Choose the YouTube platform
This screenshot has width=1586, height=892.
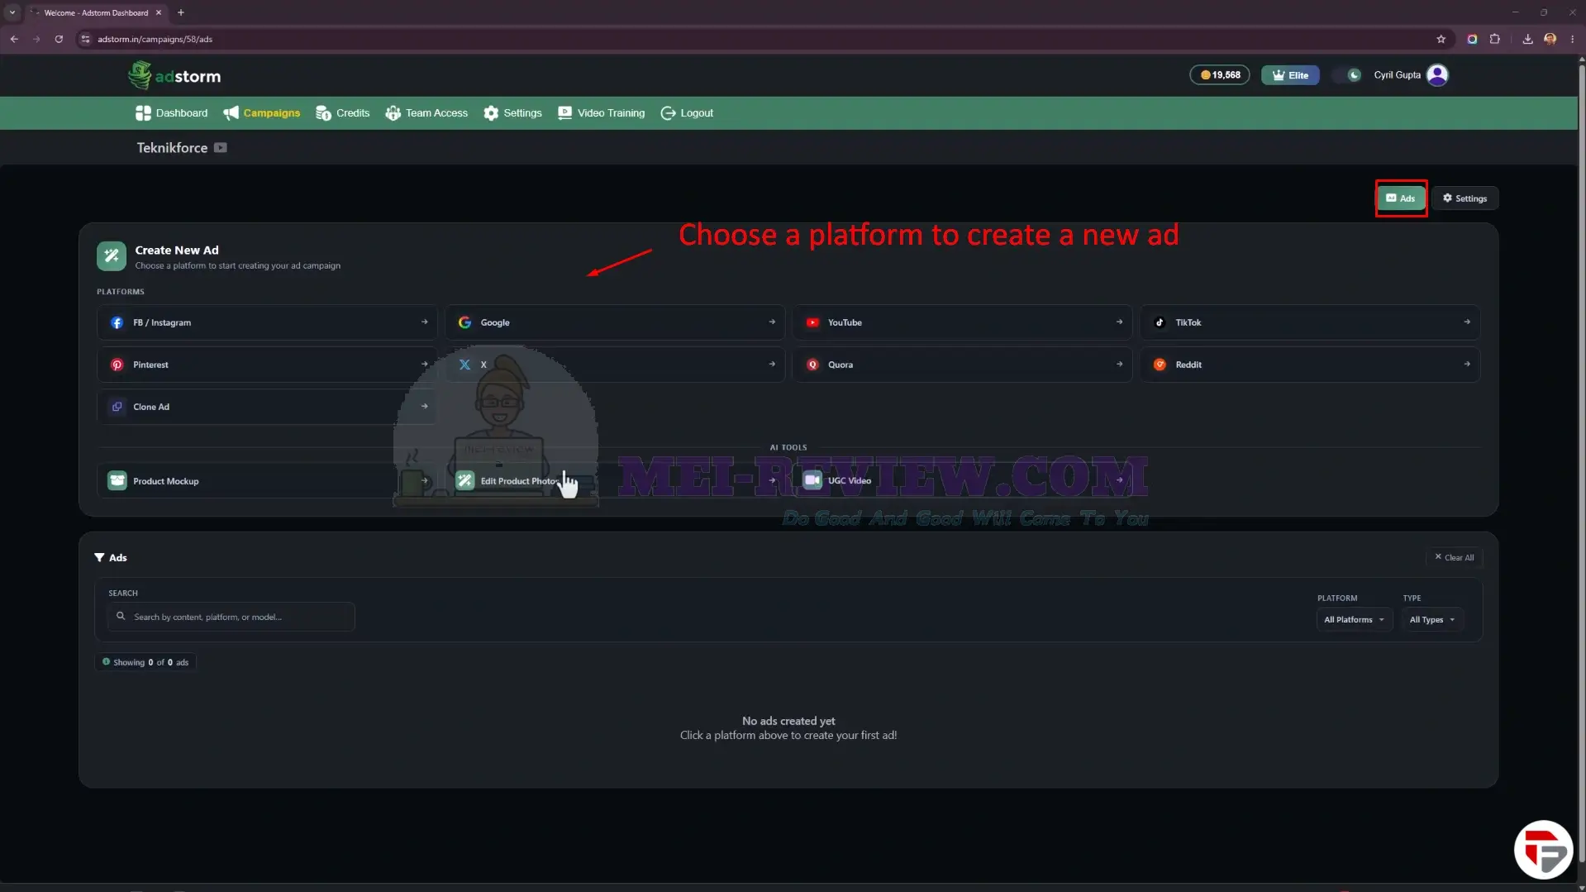pyautogui.click(x=962, y=322)
